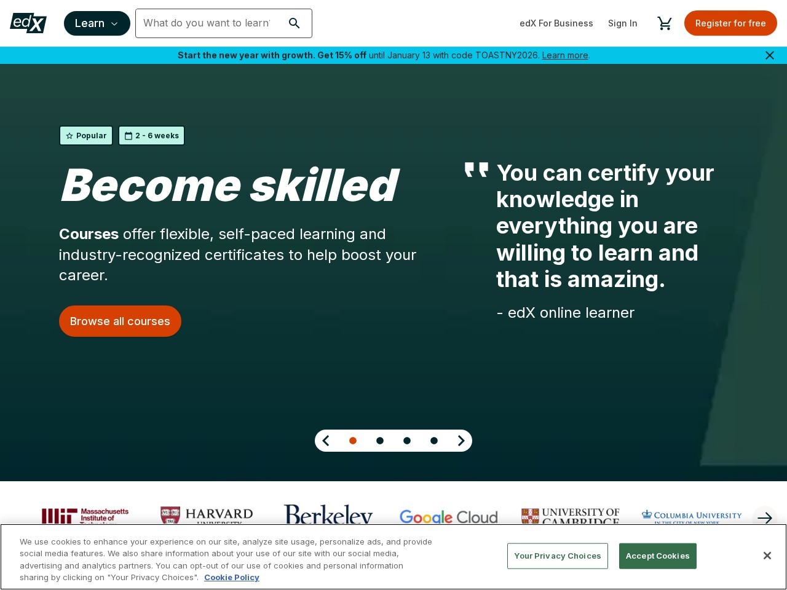Select the second carousel dot
Image resolution: width=787 pixels, height=590 pixels.
pyautogui.click(x=380, y=441)
